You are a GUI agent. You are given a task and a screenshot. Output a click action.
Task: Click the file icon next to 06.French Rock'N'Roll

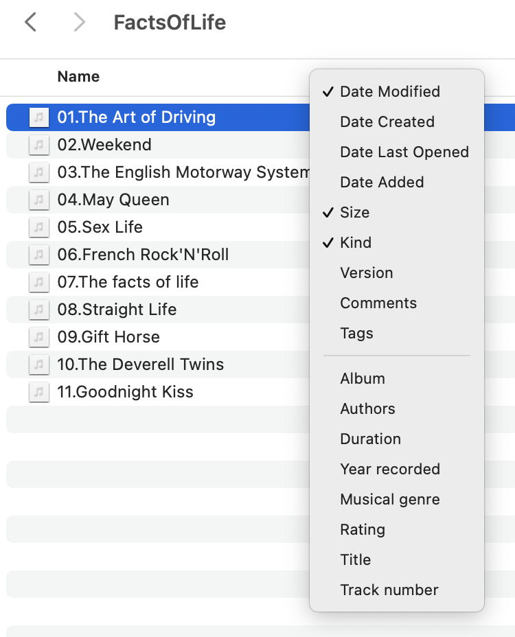pyautogui.click(x=39, y=255)
